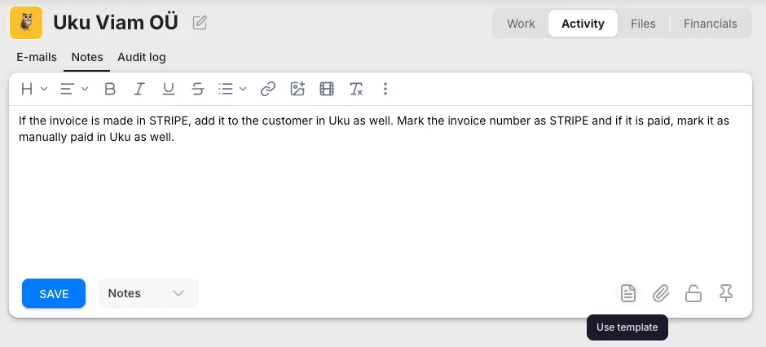Open the Notes type dropdown
The height and width of the screenshot is (347, 766).
click(147, 293)
